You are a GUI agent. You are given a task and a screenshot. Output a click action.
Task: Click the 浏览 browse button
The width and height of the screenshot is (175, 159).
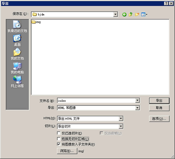tap(67, 151)
